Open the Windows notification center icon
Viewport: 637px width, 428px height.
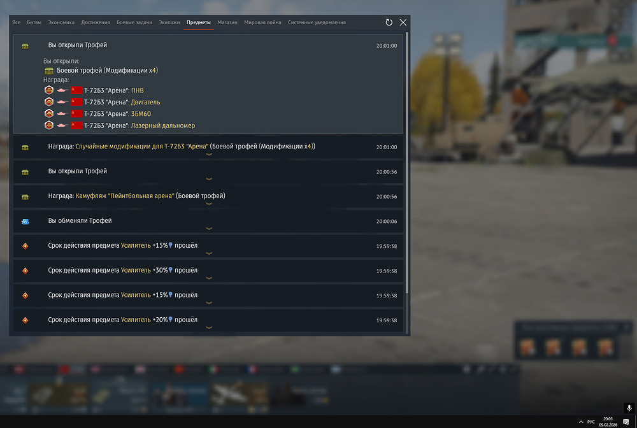coord(626,422)
